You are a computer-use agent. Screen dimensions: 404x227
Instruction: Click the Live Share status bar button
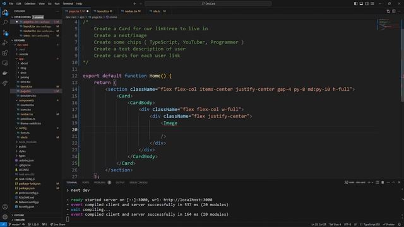point(57,224)
